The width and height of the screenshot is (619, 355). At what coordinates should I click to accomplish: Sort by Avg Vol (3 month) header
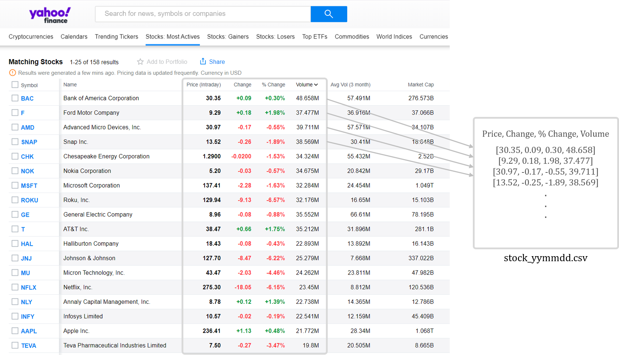(350, 85)
